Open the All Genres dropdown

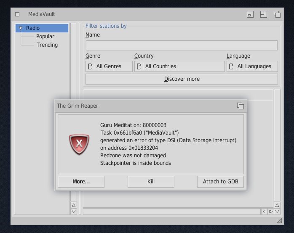click(x=109, y=66)
